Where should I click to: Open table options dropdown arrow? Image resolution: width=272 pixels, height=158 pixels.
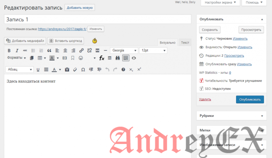click(45, 58)
